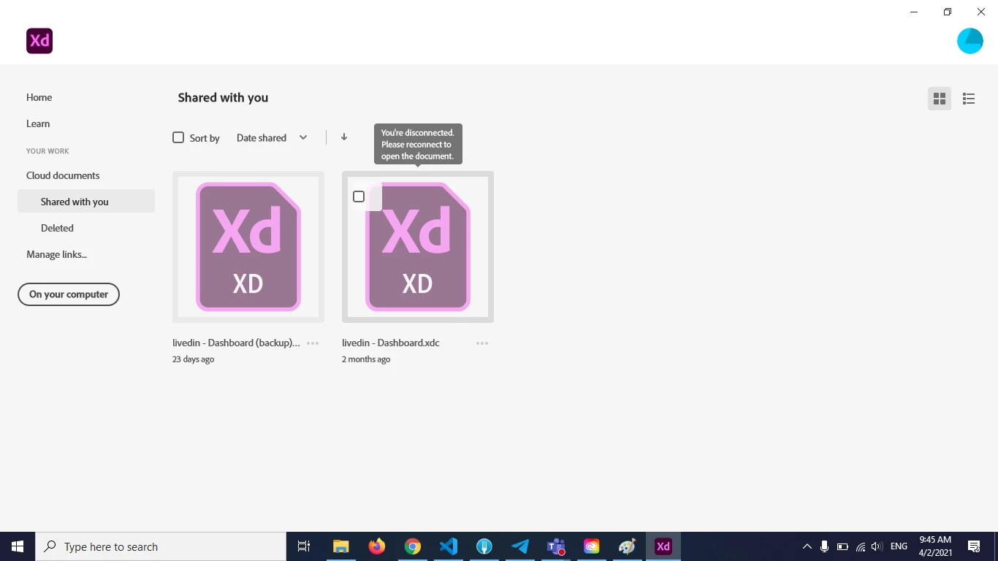The width and height of the screenshot is (998, 561).
Task: Switch the ENG input language indicator
Action: [x=899, y=546]
